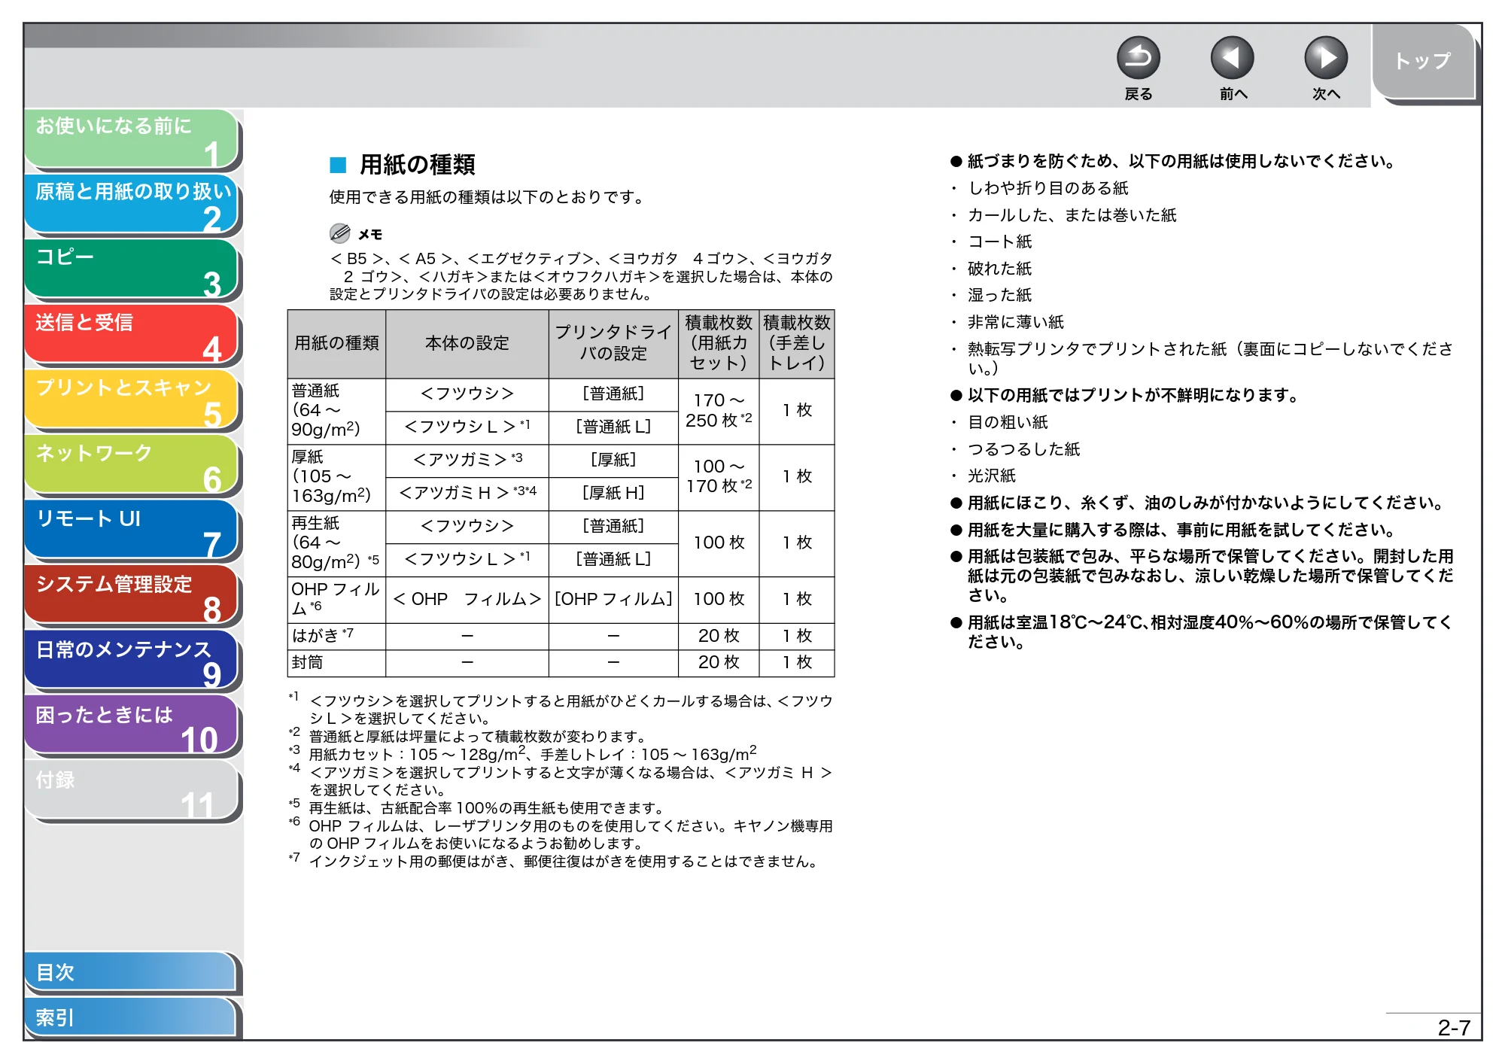The image size is (1505, 1064).
Task: Click the <OHP フィルム> setting cell
Action: coord(467,600)
